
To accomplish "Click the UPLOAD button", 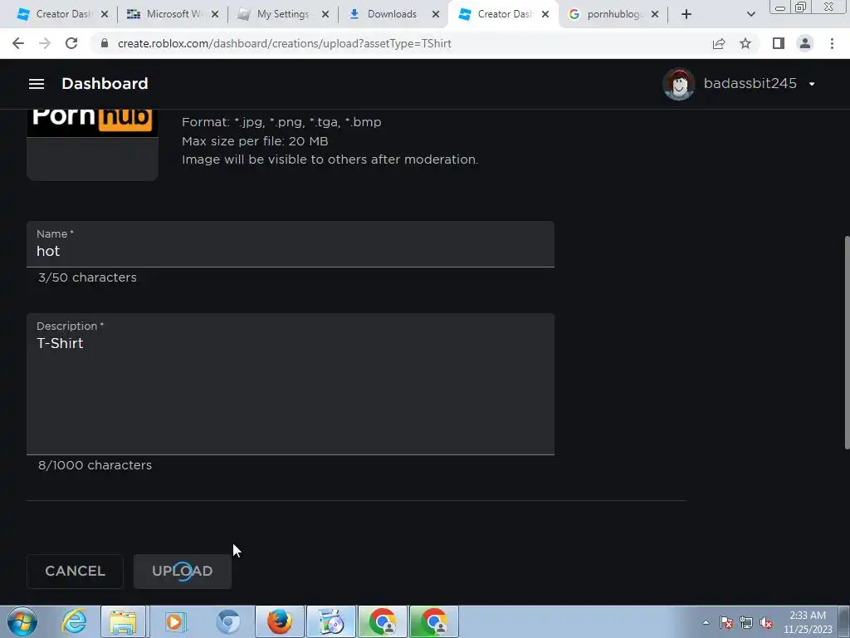I will tap(182, 572).
